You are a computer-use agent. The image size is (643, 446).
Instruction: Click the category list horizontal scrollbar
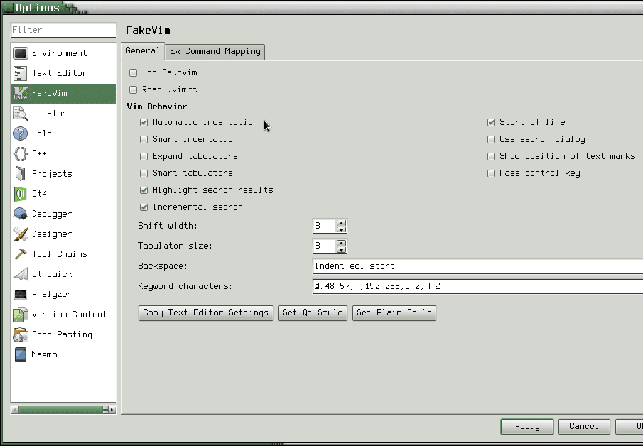(63, 410)
